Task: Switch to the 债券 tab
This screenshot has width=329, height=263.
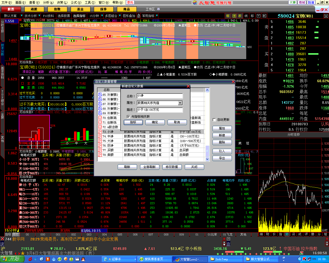Action: (103, 9)
